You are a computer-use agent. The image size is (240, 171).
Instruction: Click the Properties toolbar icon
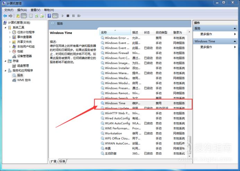tap(31, 16)
